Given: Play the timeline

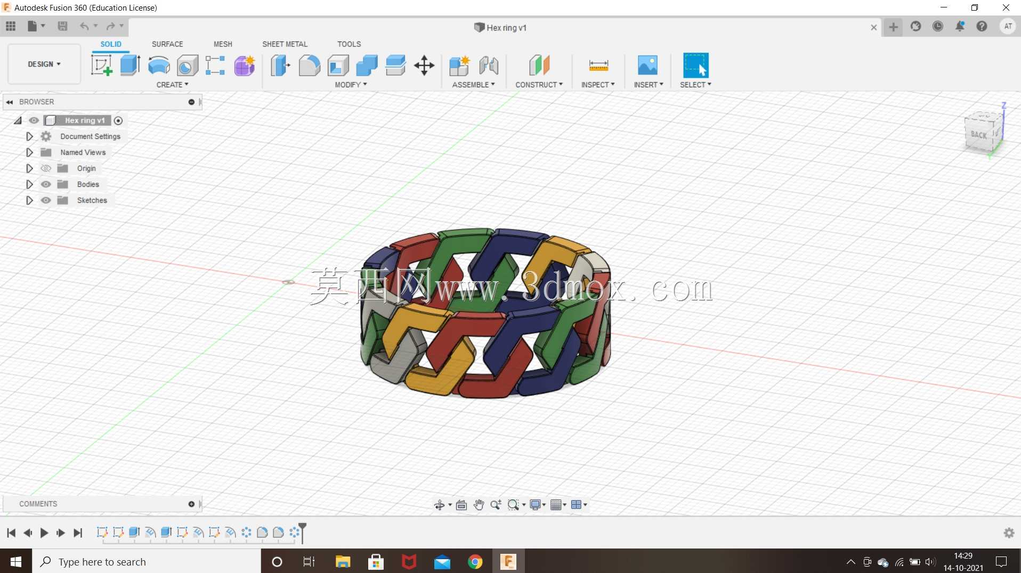Looking at the screenshot, I should (x=44, y=533).
